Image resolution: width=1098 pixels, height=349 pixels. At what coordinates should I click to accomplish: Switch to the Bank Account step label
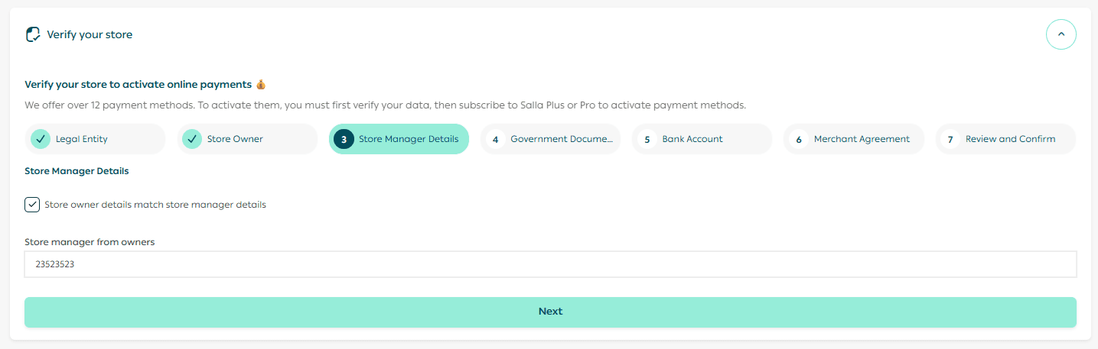coord(692,139)
